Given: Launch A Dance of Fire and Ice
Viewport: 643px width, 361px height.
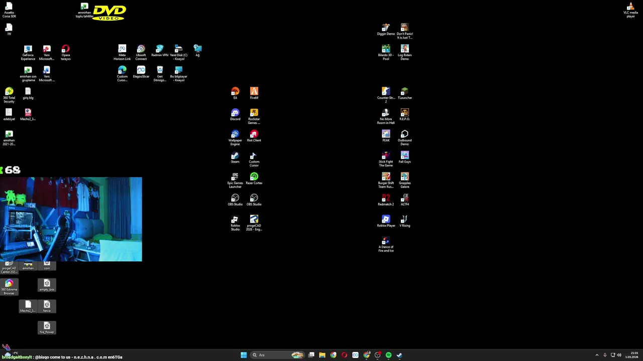Looking at the screenshot, I should pos(386,244).
